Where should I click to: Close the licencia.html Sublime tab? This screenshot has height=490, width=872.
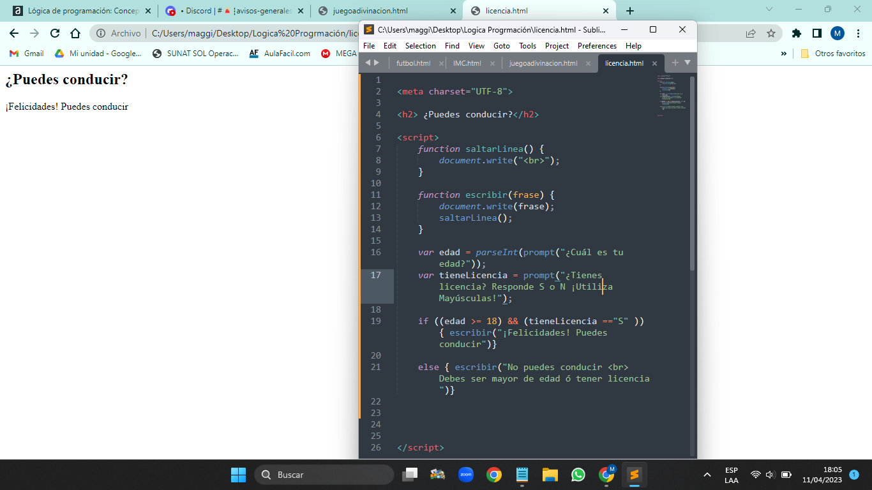[654, 63]
